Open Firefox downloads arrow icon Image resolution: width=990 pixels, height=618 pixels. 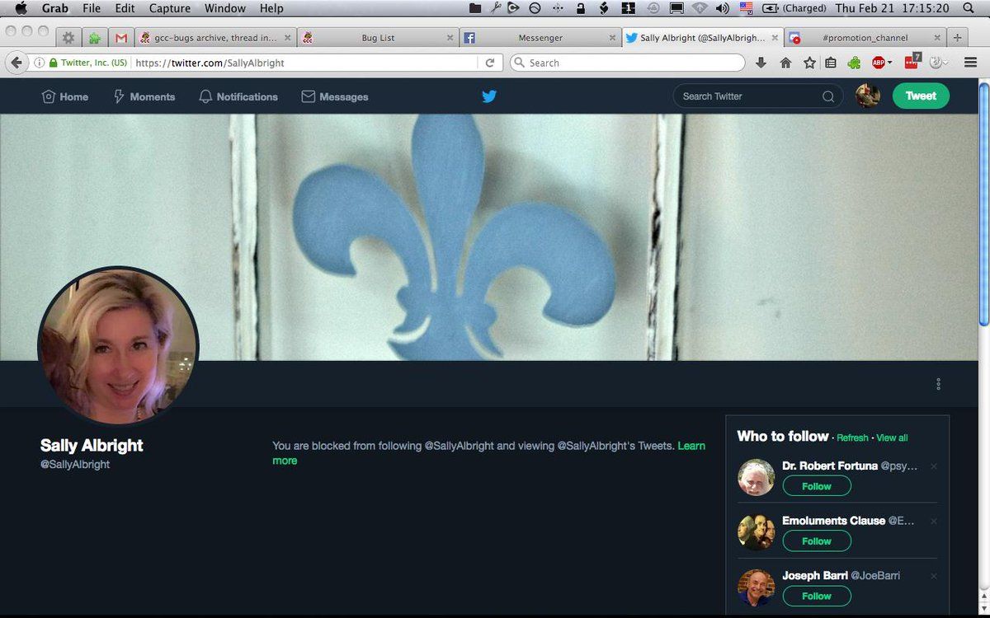point(761,63)
